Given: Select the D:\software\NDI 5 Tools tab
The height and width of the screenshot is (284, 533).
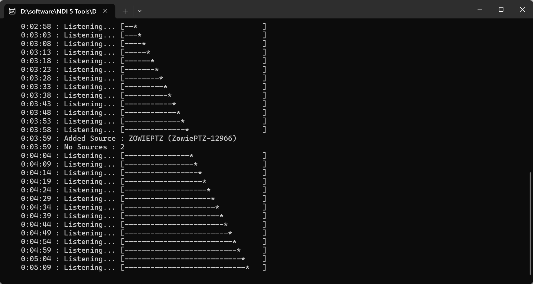Looking at the screenshot, I should [x=58, y=11].
